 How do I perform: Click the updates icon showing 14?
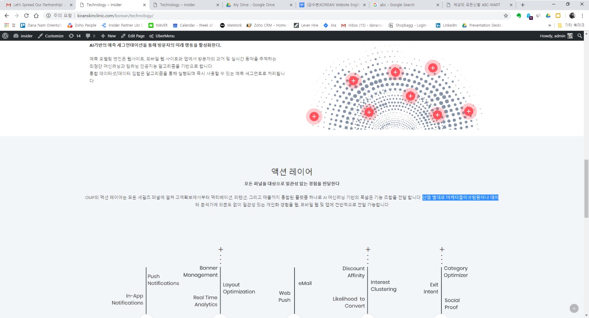(x=74, y=36)
